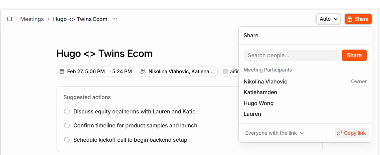The width and height of the screenshot is (380, 155).
Task: Expand Everyone with the link dropdown
Action: tap(274, 133)
